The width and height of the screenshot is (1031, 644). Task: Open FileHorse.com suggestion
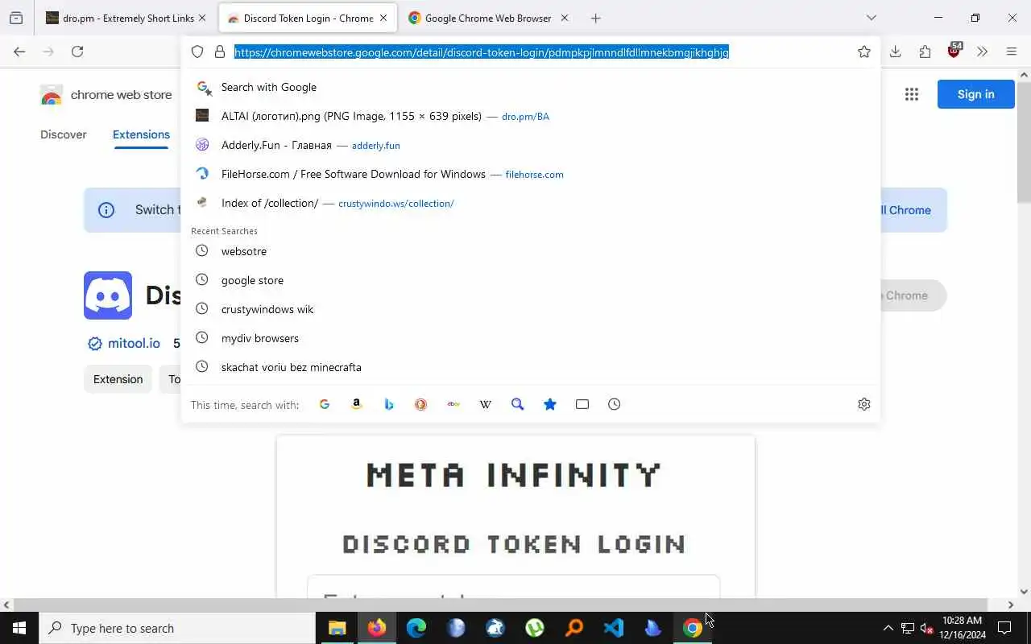(x=532, y=174)
